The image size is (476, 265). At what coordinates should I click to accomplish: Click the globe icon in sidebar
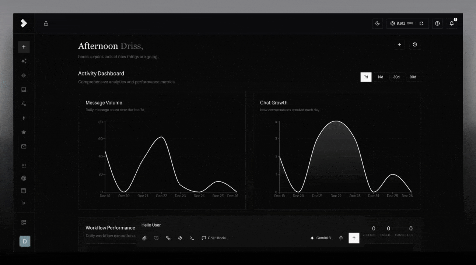click(24, 178)
